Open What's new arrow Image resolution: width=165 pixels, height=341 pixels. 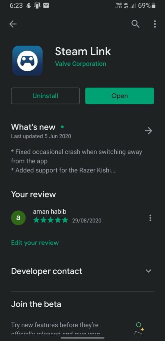(148, 131)
